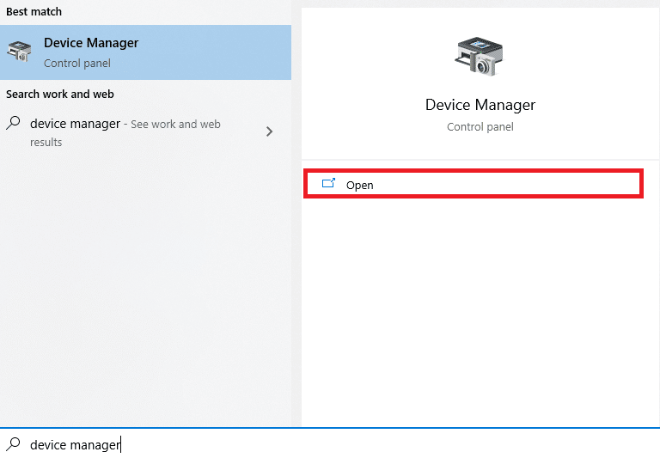
Task: Click 'Control panel' label in the preview pane
Action: pyautogui.click(x=480, y=127)
